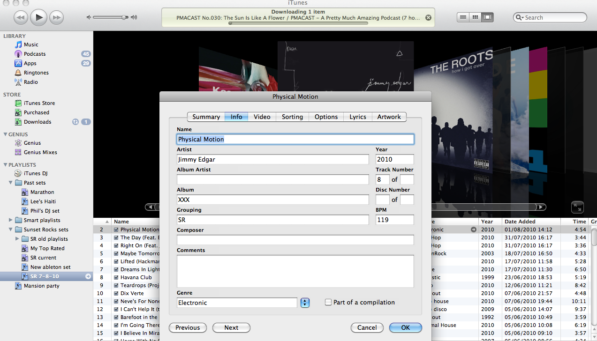Open Podcasts in the library sidebar
The image size is (597, 341).
tap(35, 54)
